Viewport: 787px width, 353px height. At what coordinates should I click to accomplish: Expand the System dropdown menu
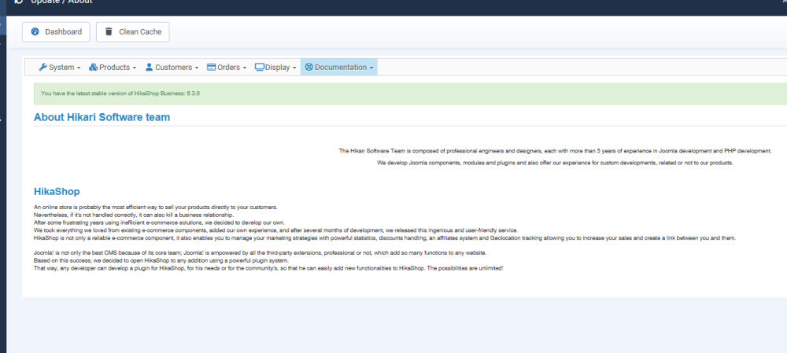(60, 67)
